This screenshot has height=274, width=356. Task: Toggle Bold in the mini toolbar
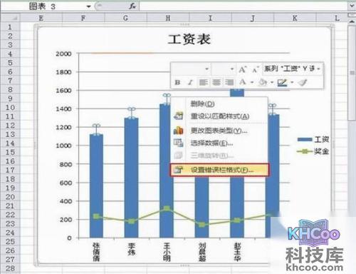[177, 83]
